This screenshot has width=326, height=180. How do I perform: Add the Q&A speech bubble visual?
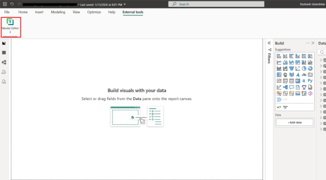[292, 87]
